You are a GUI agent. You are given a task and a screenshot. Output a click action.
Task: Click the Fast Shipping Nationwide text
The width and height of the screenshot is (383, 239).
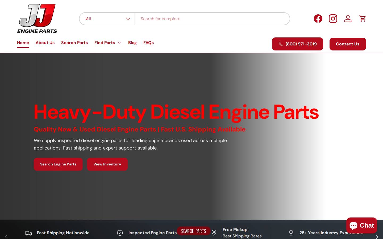click(63, 233)
